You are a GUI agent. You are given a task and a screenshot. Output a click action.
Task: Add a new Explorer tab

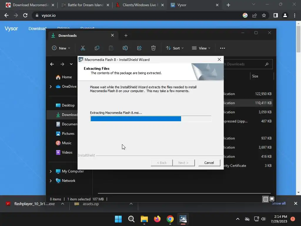(x=126, y=36)
